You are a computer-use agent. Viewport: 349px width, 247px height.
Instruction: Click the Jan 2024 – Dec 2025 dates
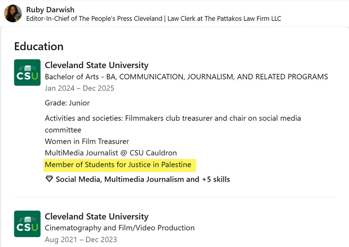[x=79, y=88]
